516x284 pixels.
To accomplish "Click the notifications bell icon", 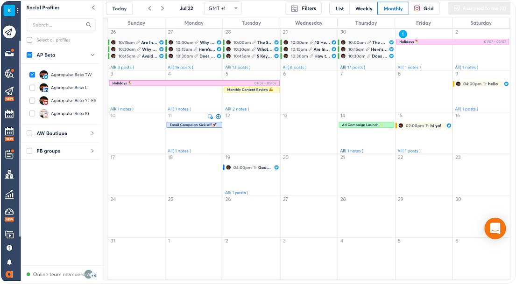I will [x=9, y=262].
